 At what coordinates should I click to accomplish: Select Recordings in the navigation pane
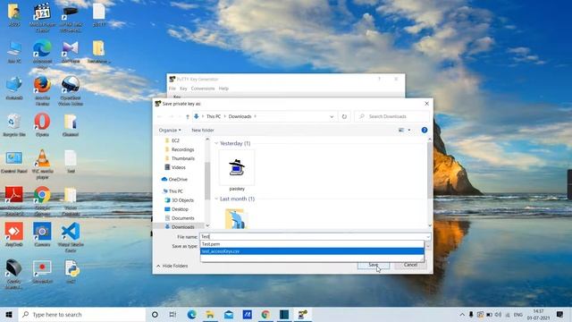(x=182, y=149)
